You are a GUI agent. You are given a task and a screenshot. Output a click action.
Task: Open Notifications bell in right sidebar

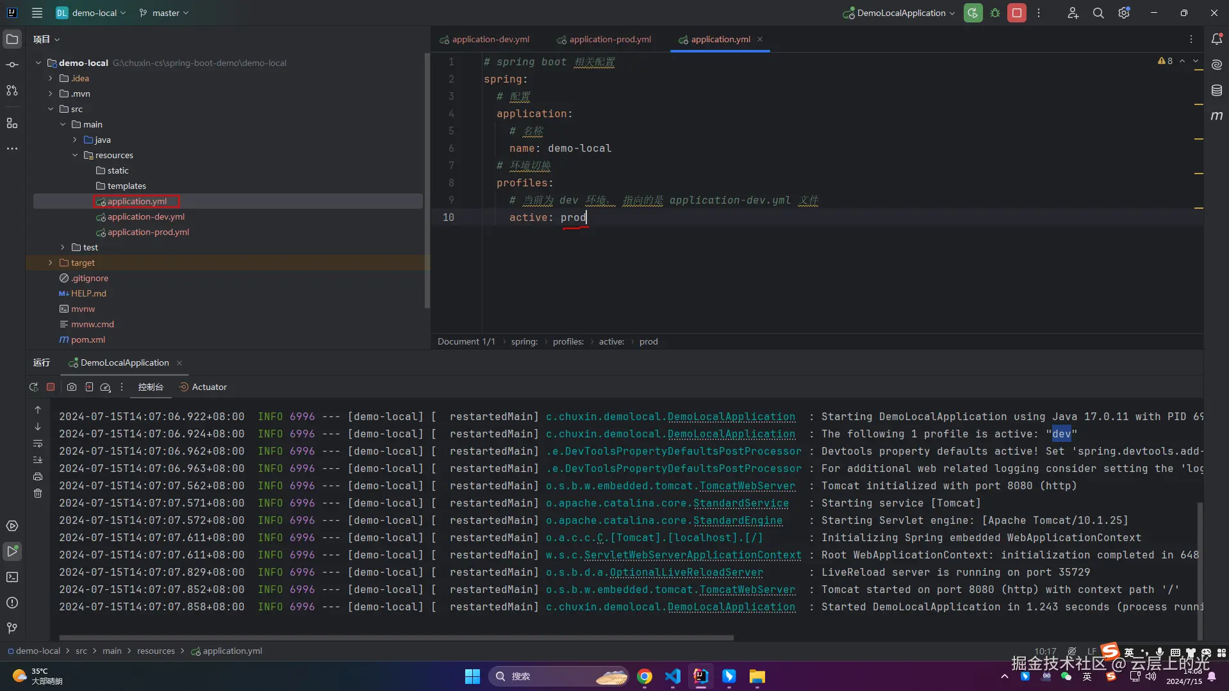click(1216, 39)
